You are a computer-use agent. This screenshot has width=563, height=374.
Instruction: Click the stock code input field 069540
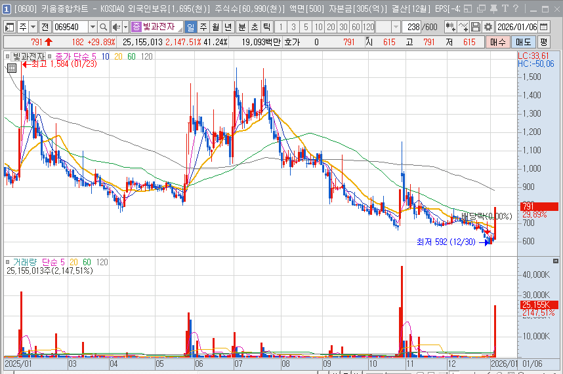pos(70,27)
